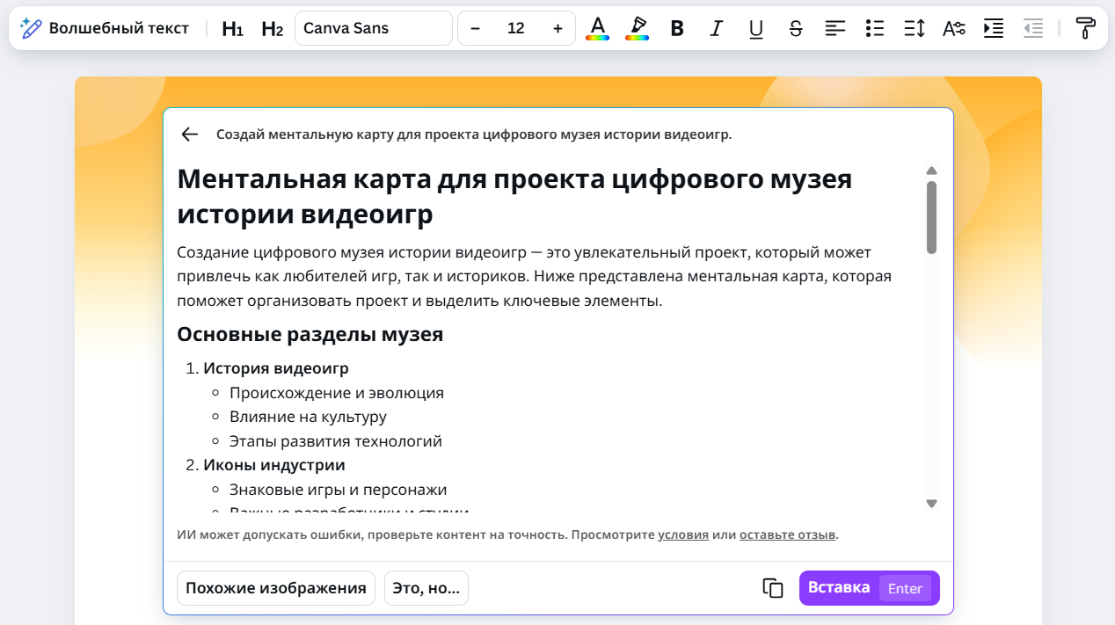The height and width of the screenshot is (625, 1115).
Task: Toggle strikethrough formatting
Action: click(x=795, y=27)
